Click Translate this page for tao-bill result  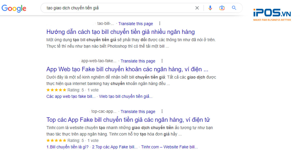point(135,24)
